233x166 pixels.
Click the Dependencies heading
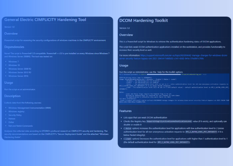click(14, 47)
